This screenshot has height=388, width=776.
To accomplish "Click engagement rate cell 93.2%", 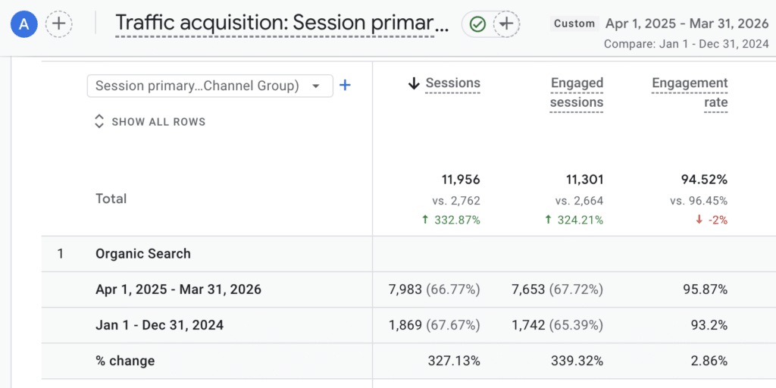I will [x=709, y=325].
